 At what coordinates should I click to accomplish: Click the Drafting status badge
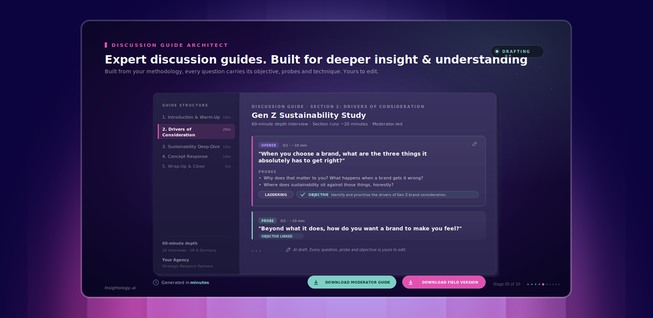(517, 51)
